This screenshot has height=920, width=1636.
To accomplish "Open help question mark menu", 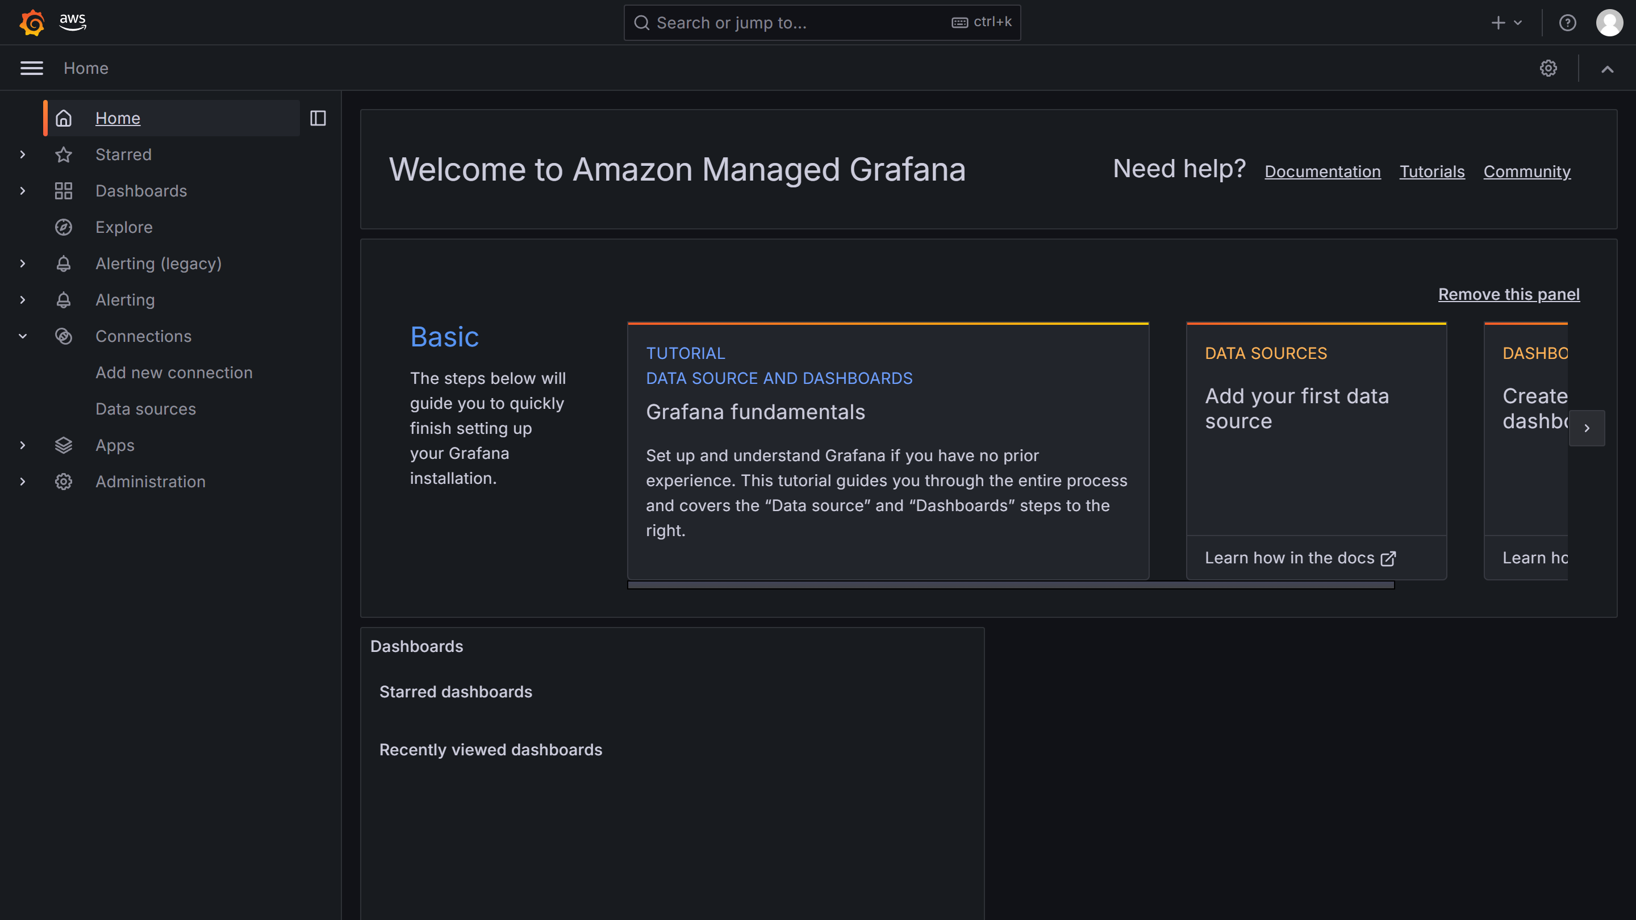I will click(1567, 23).
